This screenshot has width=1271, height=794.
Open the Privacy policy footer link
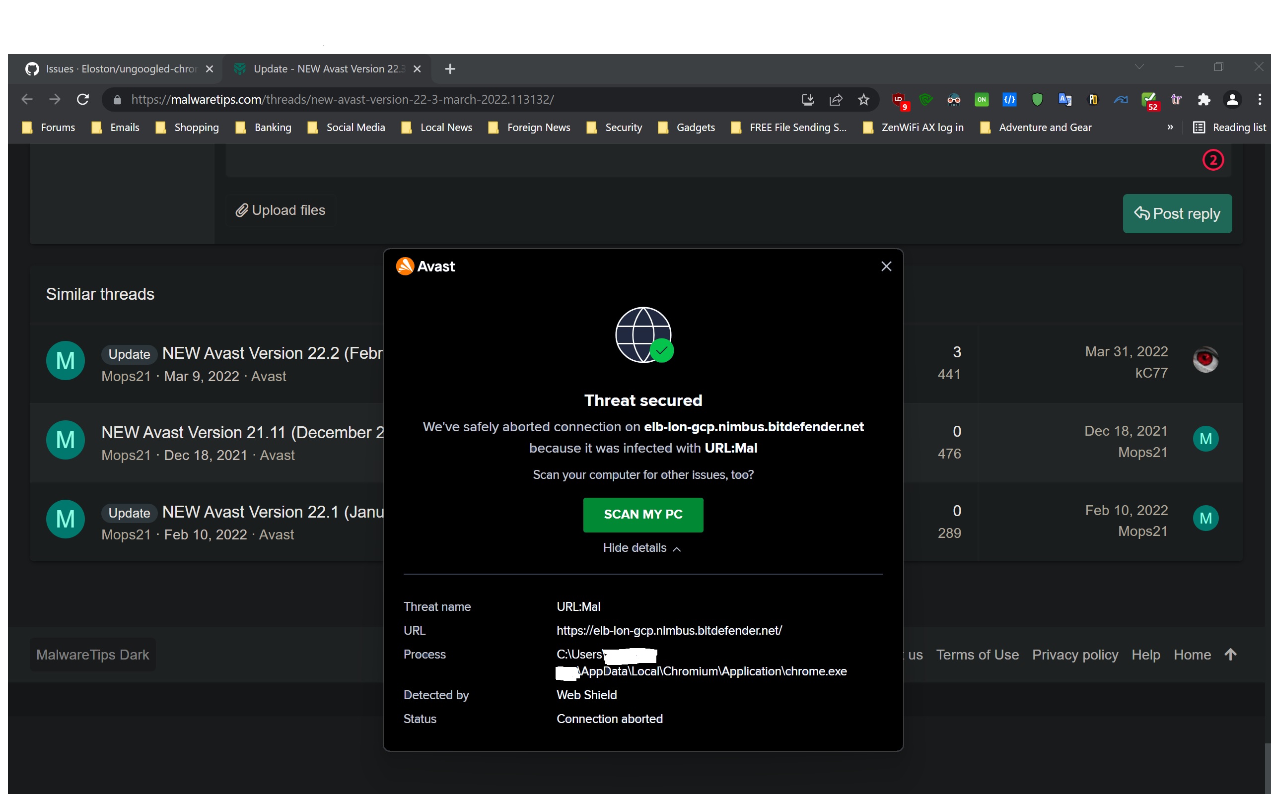tap(1074, 655)
